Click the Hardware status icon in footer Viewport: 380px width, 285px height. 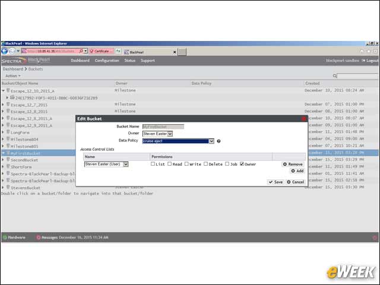[x=5, y=237]
